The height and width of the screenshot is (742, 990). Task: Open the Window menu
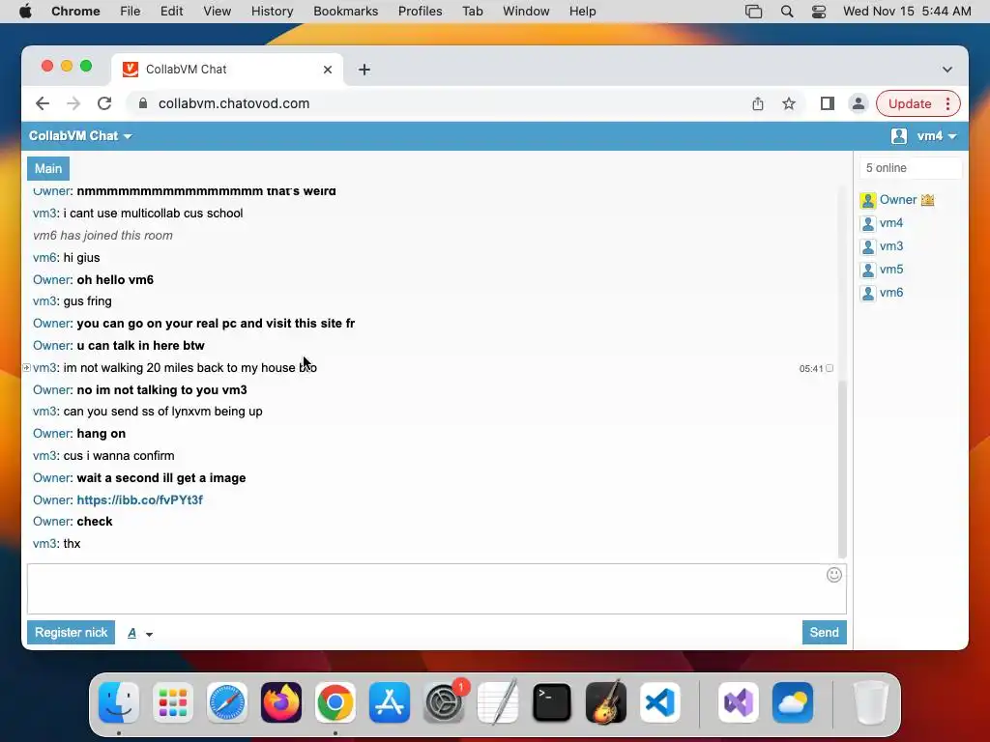pos(526,12)
